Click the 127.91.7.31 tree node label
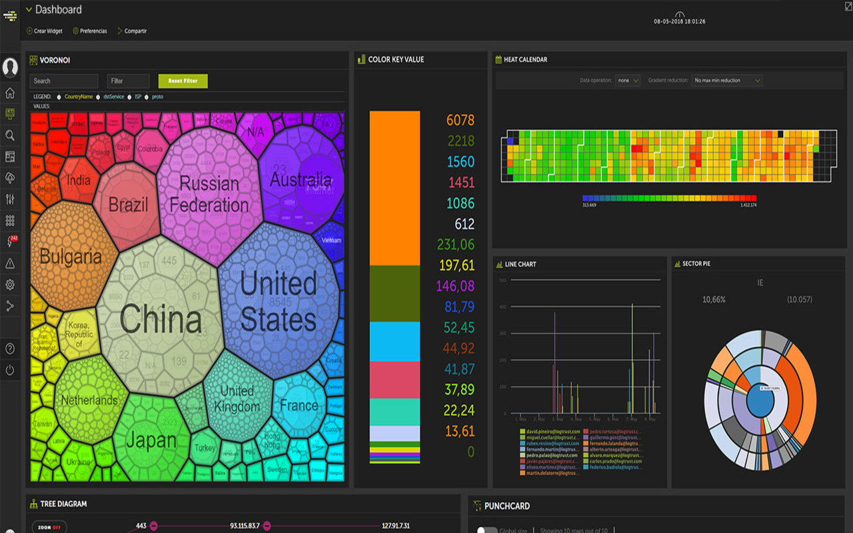This screenshot has height=533, width=853. point(396,526)
